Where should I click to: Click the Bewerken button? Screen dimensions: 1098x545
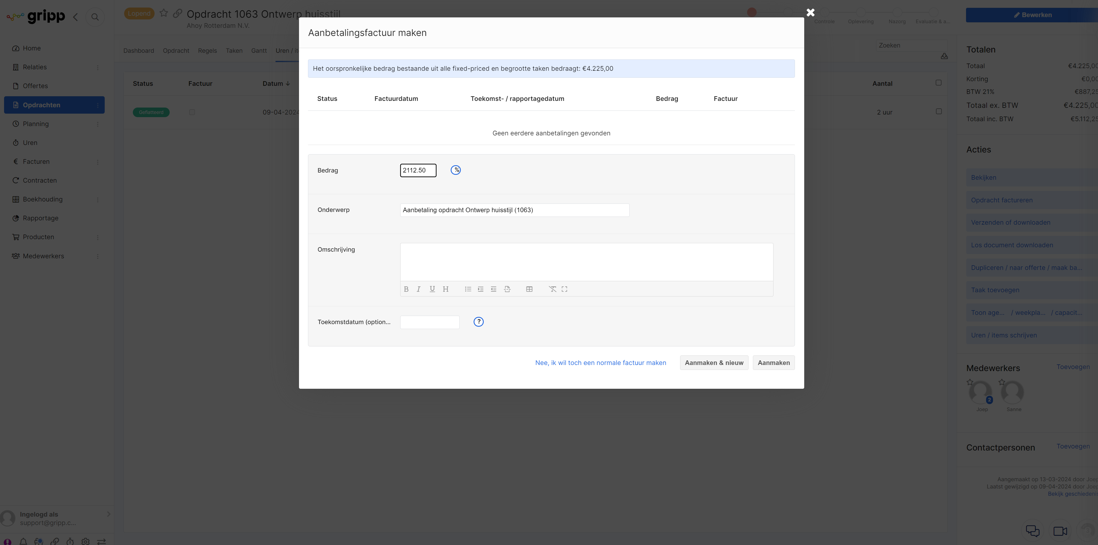tap(1032, 15)
